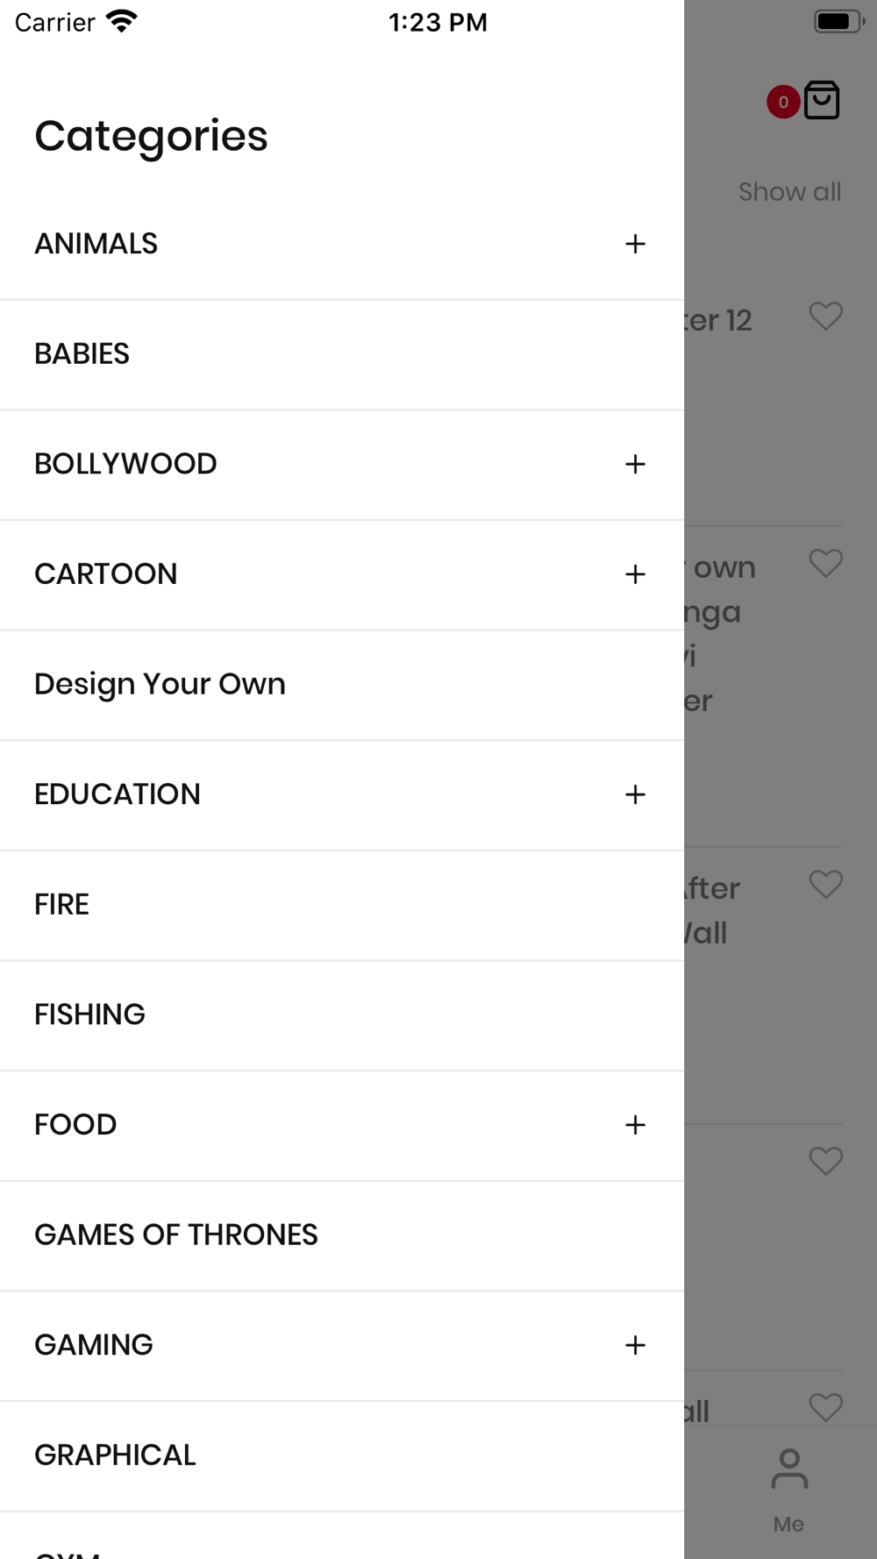Open the FIRE category
This screenshot has width=877, height=1559.
coord(342,905)
